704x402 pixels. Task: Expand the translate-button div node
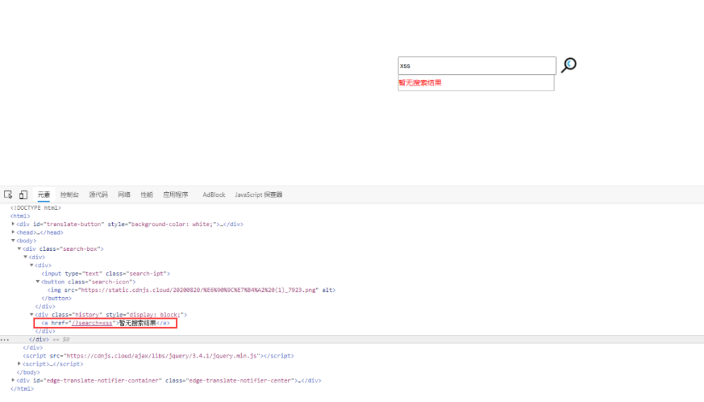tap(13, 224)
